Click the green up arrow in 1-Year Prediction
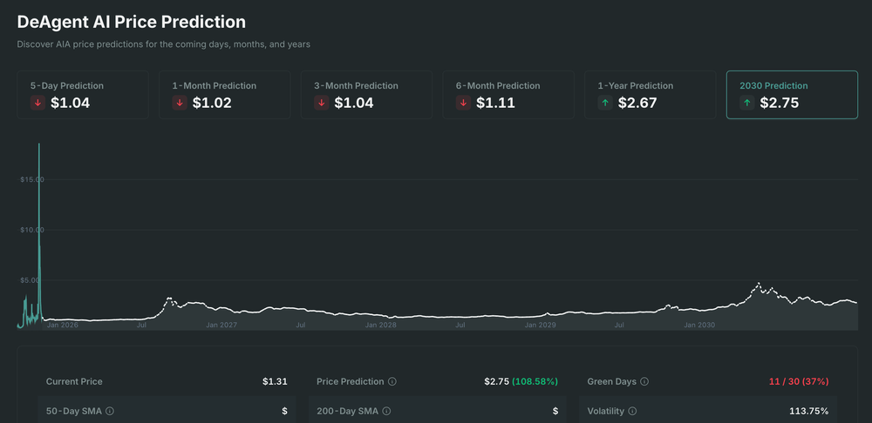The height and width of the screenshot is (423, 872). (x=605, y=103)
